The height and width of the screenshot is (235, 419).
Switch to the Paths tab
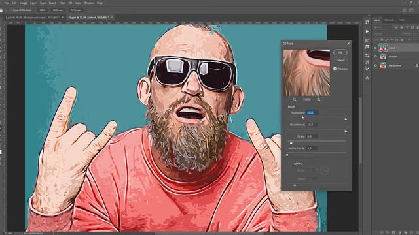tap(401, 20)
